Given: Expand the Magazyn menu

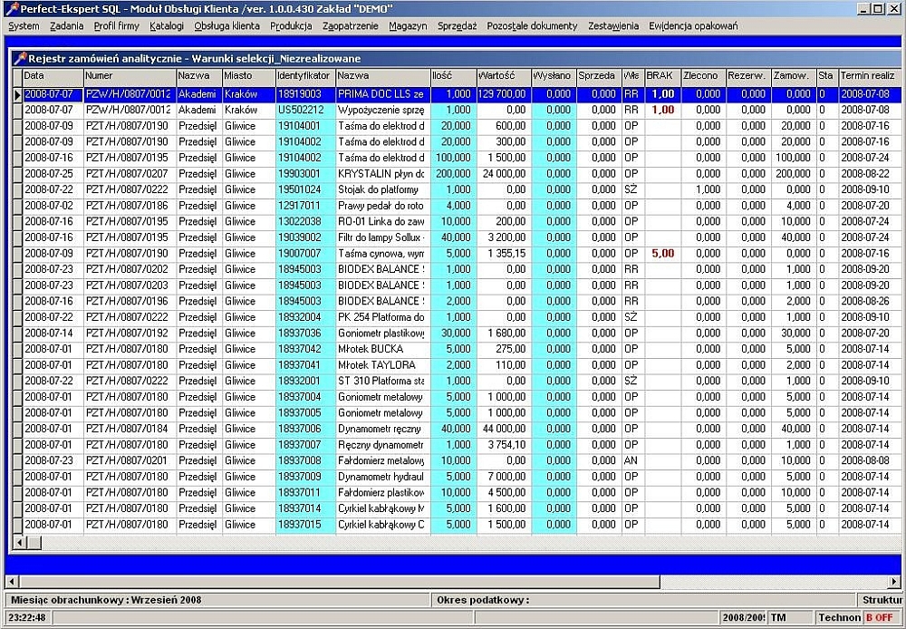Looking at the screenshot, I should (x=408, y=26).
